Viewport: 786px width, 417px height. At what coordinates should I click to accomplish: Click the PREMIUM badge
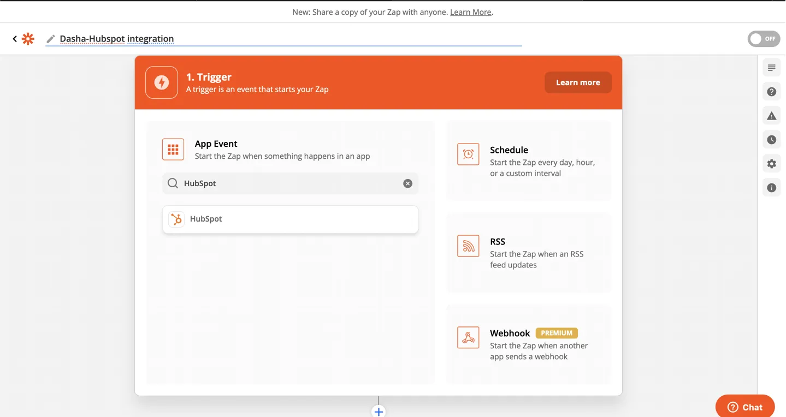(557, 333)
